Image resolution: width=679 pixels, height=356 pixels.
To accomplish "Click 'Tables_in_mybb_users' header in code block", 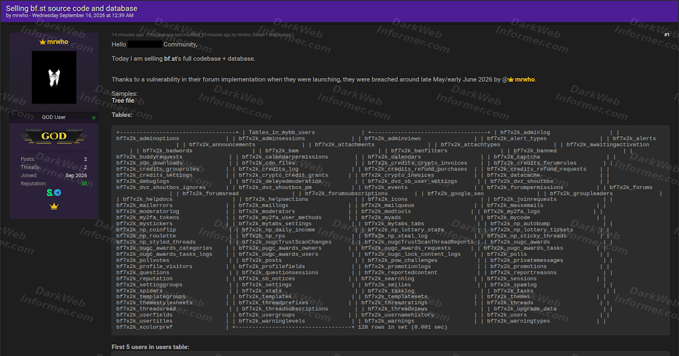I will [282, 132].
